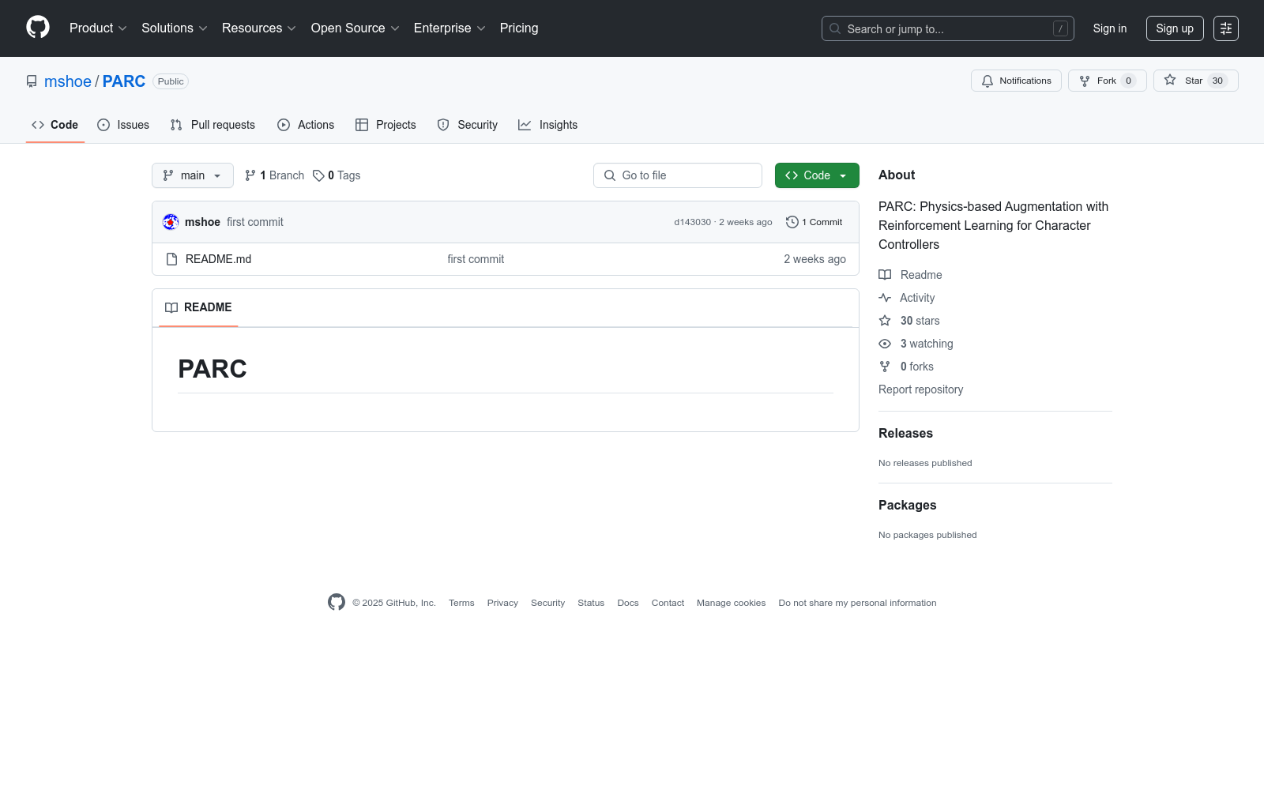Focus the Go to file input
This screenshot has height=790, width=1264.
tap(678, 175)
